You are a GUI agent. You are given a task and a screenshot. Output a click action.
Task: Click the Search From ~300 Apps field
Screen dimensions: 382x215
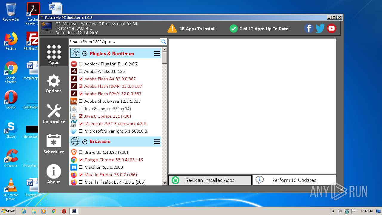point(115,42)
